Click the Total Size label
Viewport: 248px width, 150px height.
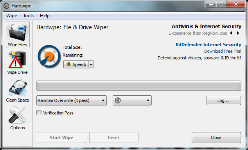coord(72,47)
